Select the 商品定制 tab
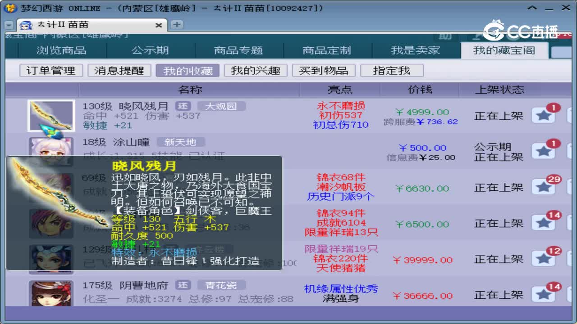Image resolution: width=577 pixels, height=324 pixels. coord(327,50)
